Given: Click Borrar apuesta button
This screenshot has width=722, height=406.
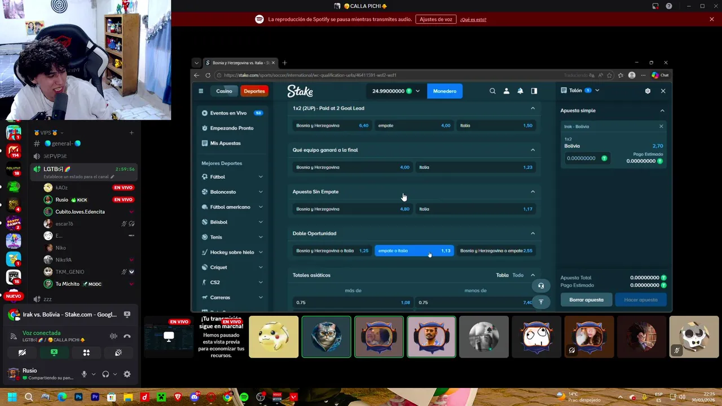Looking at the screenshot, I should click(586, 300).
